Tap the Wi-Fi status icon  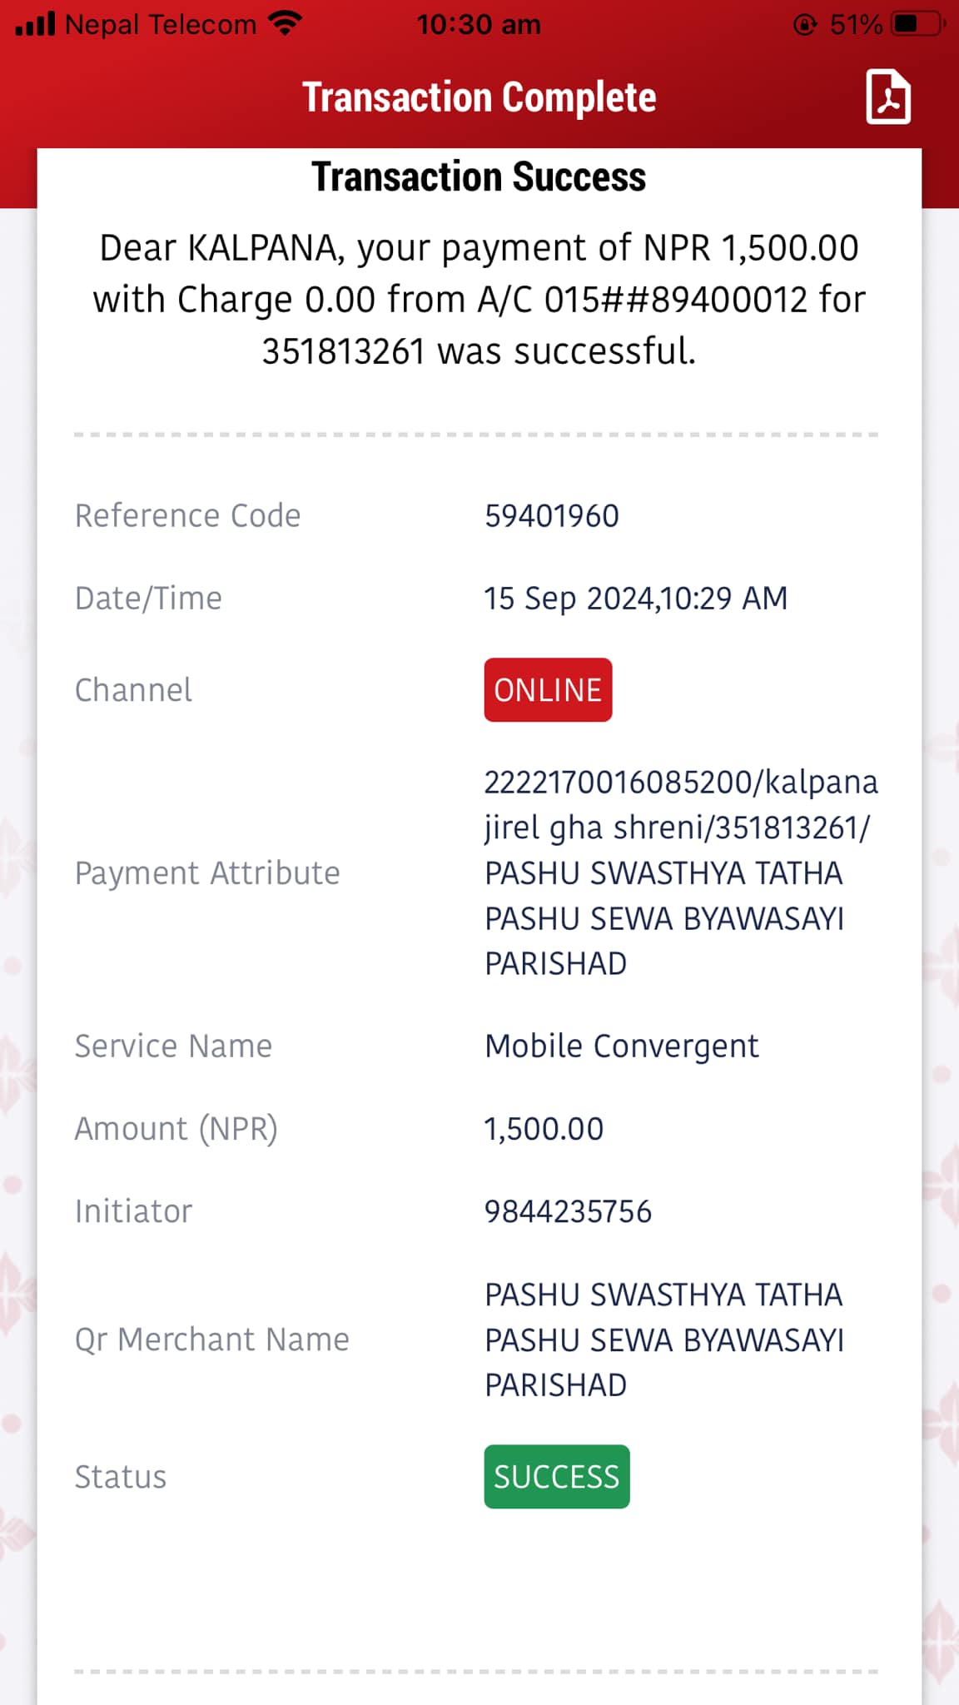(286, 23)
